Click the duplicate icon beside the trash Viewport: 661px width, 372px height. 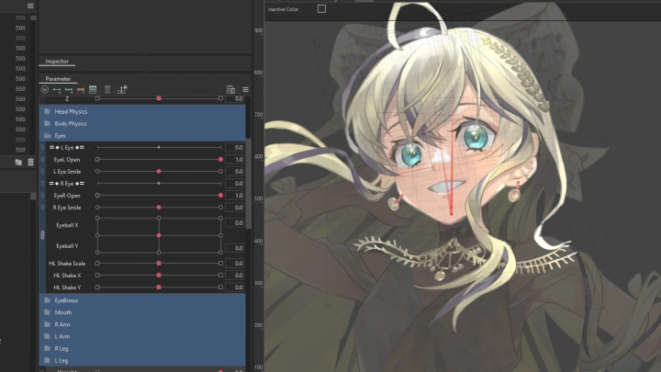[x=18, y=162]
